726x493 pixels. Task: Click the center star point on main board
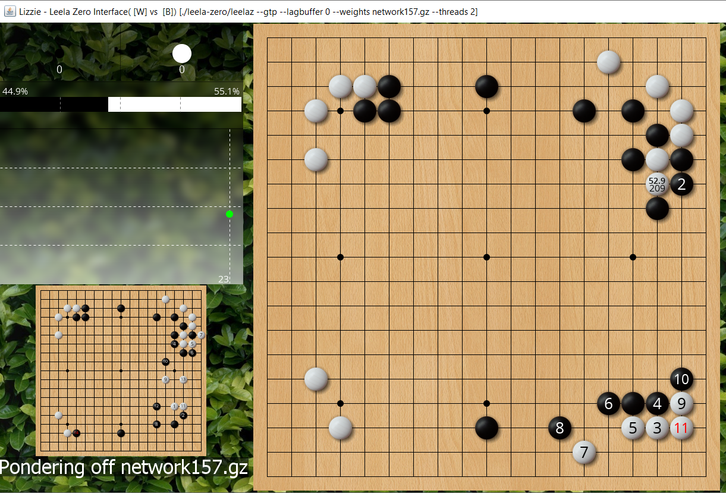[x=486, y=257]
